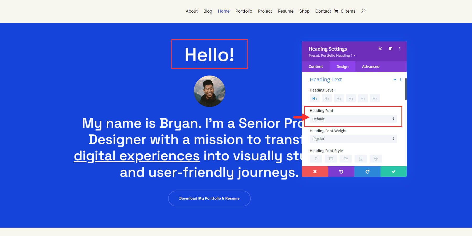This screenshot has width=472, height=236.
Task: Switch heading level to H2
Action: click(x=326, y=98)
